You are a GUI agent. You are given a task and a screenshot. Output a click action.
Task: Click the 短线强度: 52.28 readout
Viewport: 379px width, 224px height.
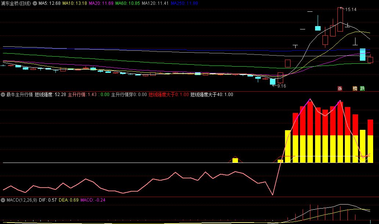point(50,95)
